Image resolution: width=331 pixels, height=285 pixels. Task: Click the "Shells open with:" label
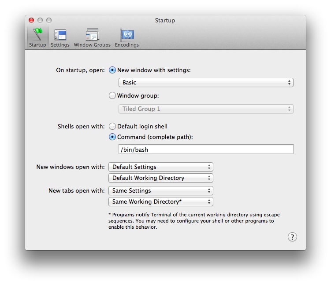click(x=81, y=126)
